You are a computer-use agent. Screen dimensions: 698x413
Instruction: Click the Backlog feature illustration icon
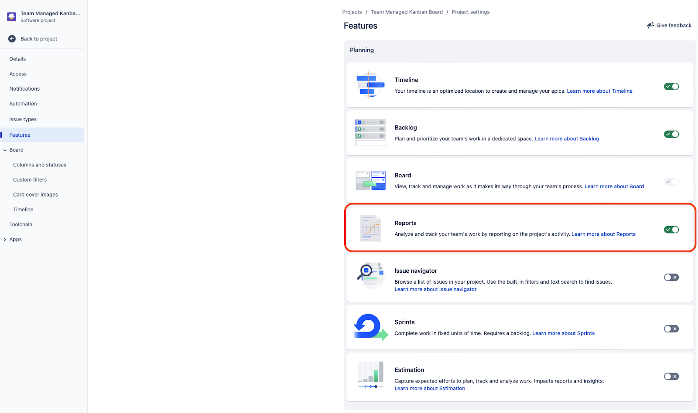[x=370, y=132]
